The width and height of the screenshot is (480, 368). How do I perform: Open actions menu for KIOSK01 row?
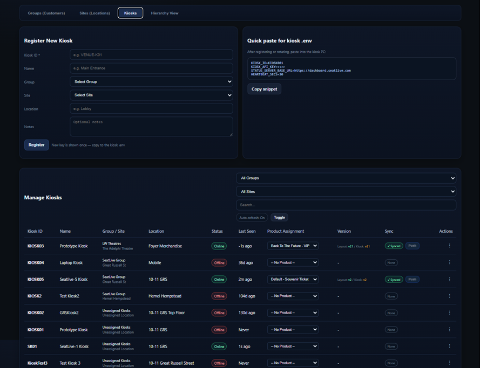449,329
